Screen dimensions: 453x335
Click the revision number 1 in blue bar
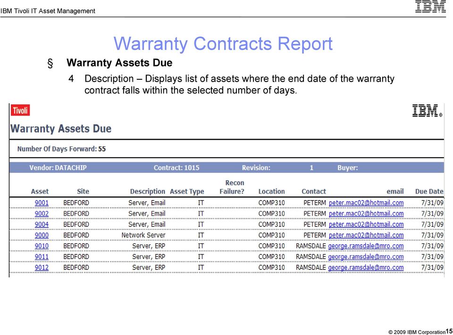(x=311, y=168)
